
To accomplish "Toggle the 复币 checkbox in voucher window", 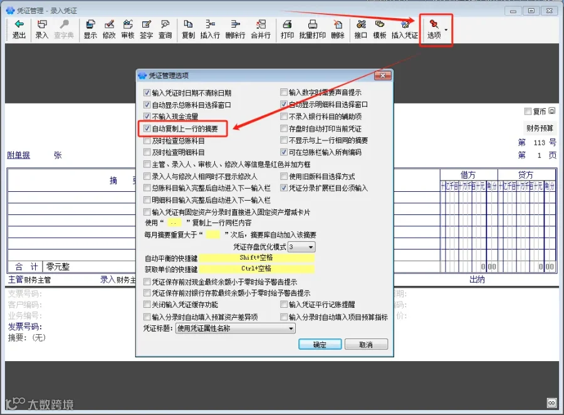I will 528,111.
